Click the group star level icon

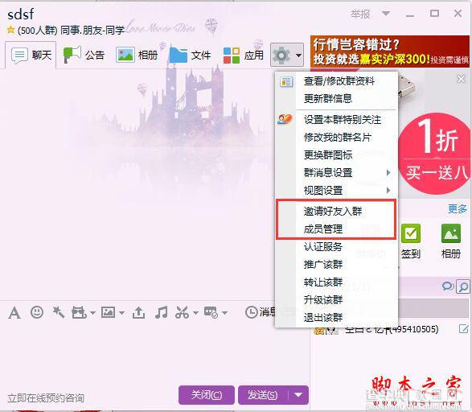10,30
